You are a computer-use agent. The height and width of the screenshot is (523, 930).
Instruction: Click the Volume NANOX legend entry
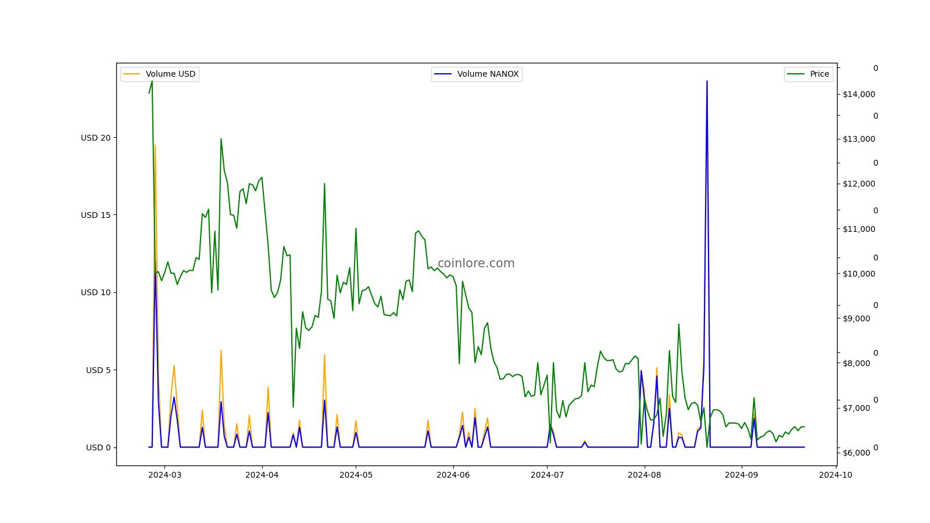click(477, 74)
